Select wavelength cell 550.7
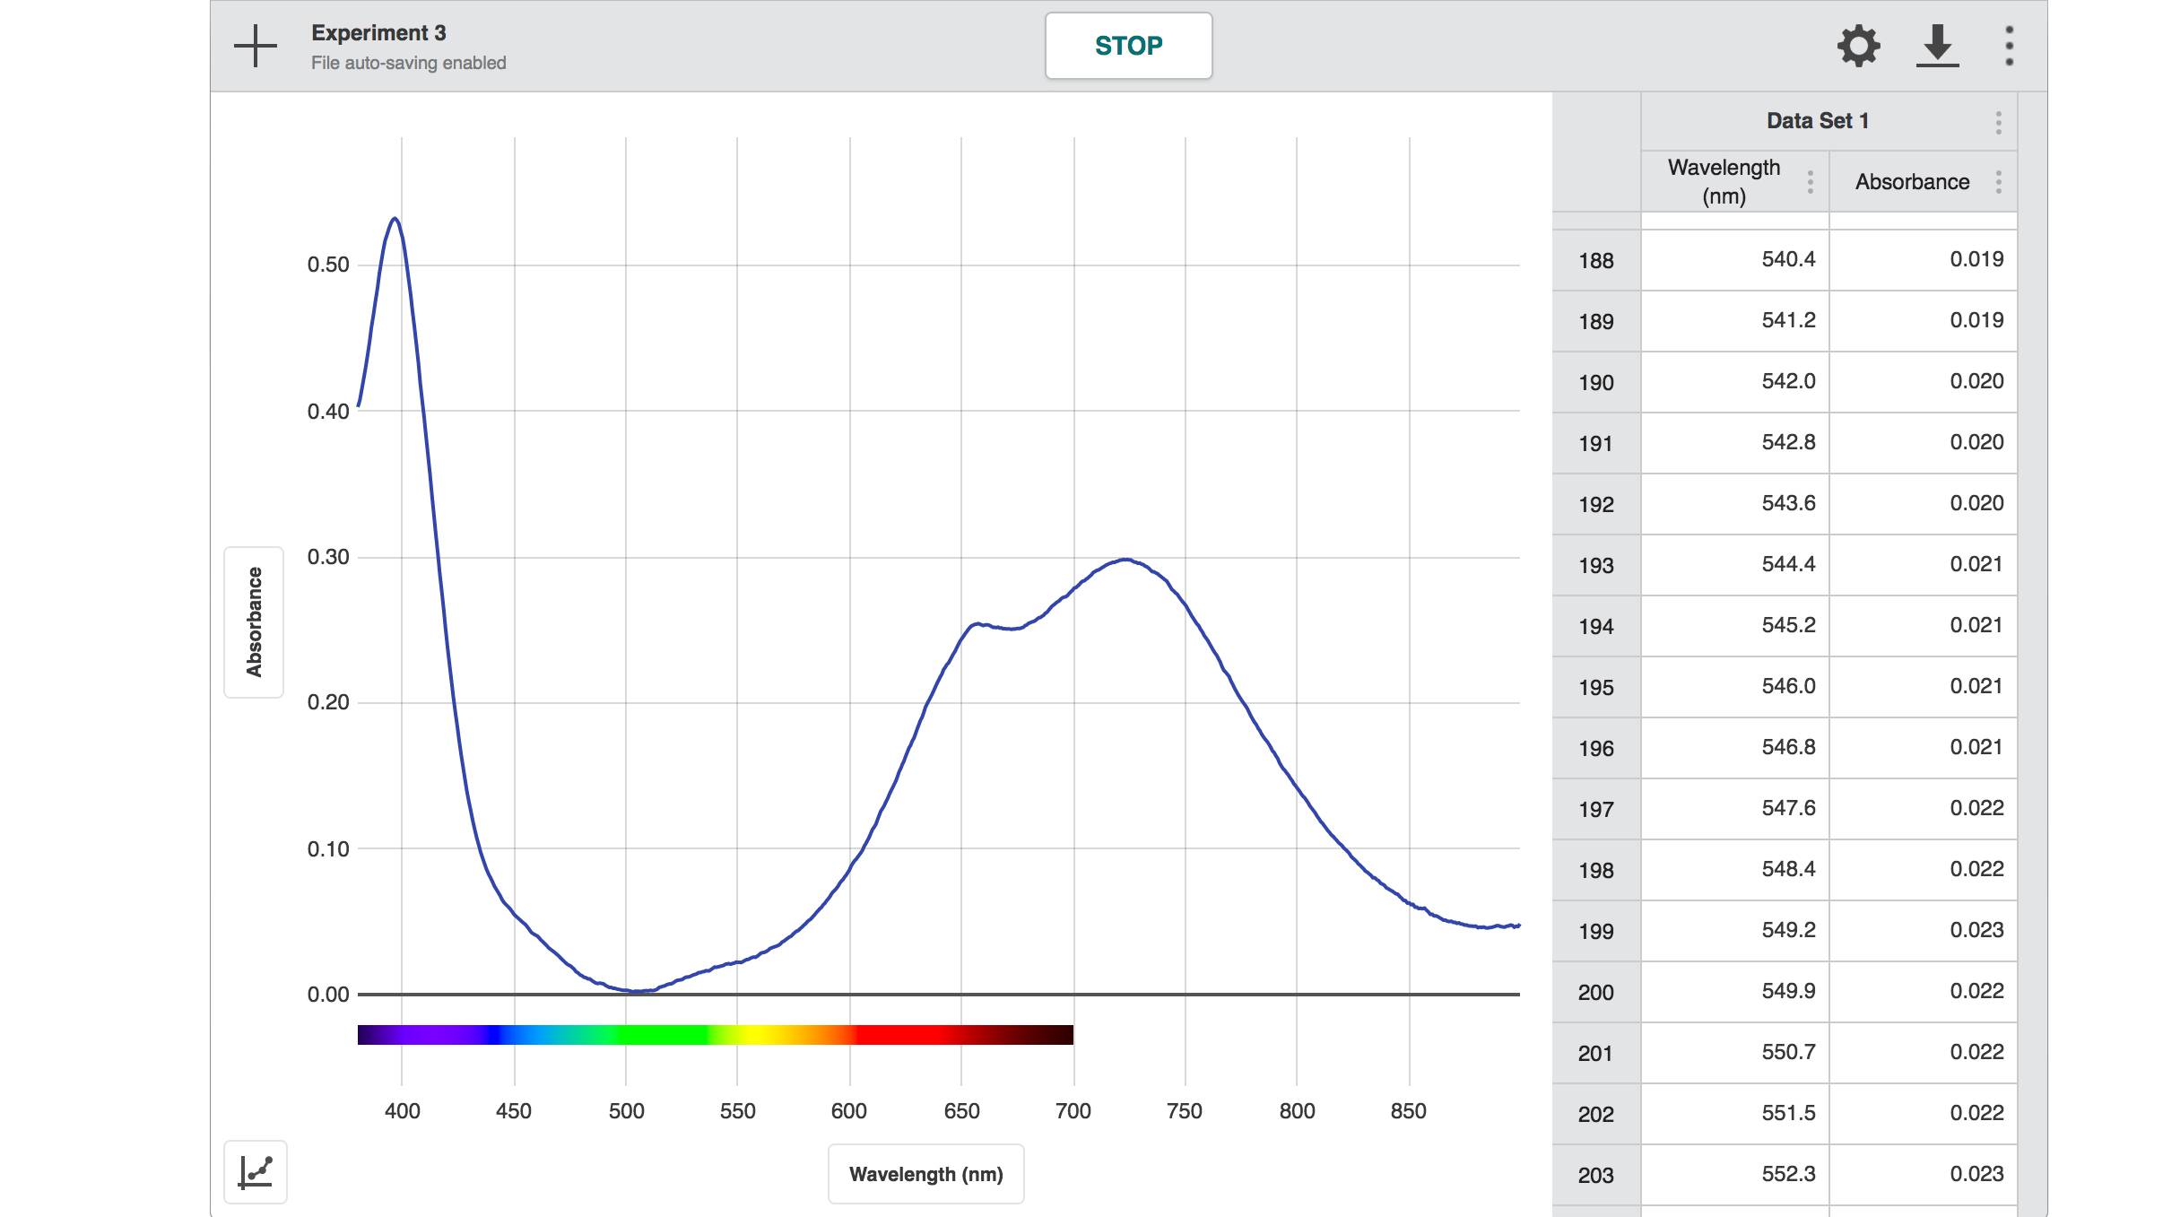Viewport: 2163px width, 1217px height. (1735, 1052)
